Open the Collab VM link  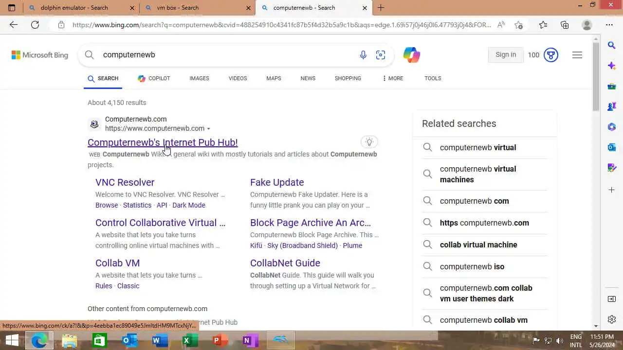click(117, 263)
